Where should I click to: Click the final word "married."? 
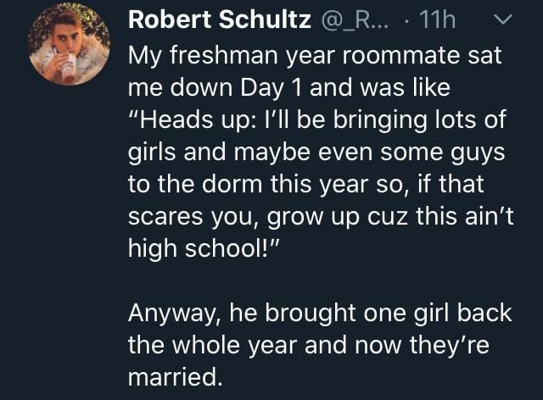176,375
